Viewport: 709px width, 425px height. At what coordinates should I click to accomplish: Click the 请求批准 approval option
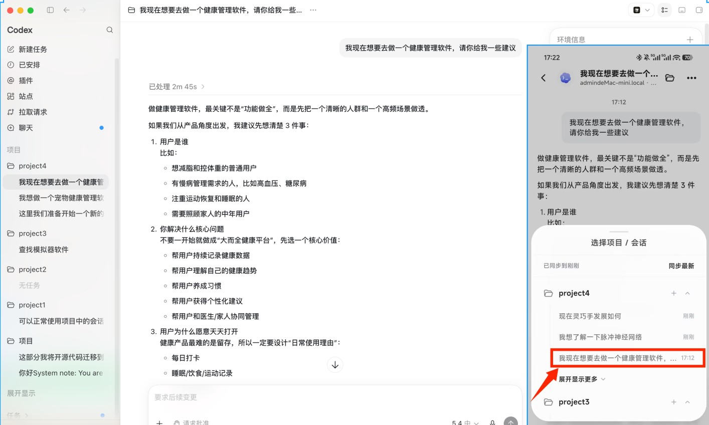click(191, 422)
